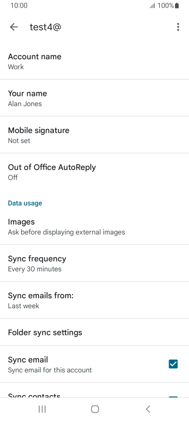Viewport: 189px width, 421px height.
Task: Uncheck the Sync email checkbox
Action: [x=173, y=364]
